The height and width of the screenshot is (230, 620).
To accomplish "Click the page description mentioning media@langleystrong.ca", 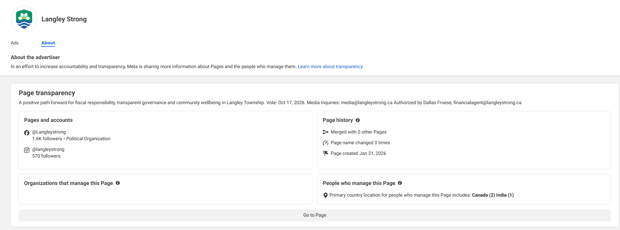I will tap(270, 102).
